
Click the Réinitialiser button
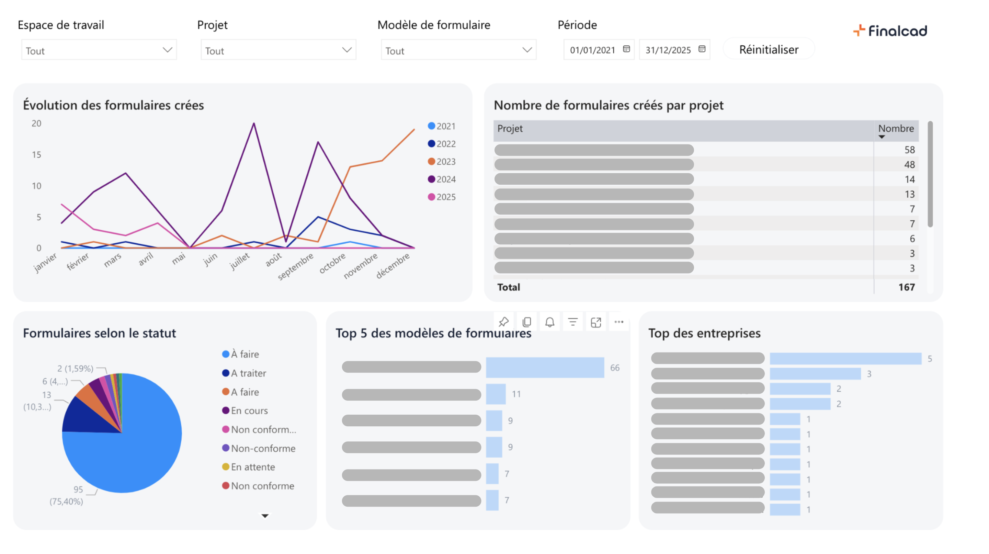[x=769, y=49]
